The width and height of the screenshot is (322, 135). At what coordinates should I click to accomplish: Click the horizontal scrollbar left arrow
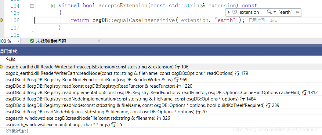(99, 41)
